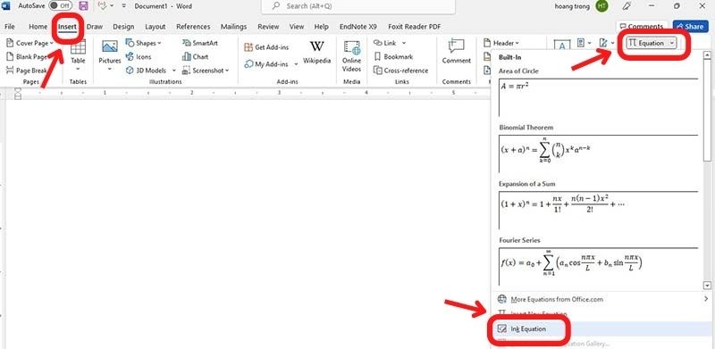The width and height of the screenshot is (715, 349).
Task: Click the Bookmark button
Action: [x=393, y=57]
